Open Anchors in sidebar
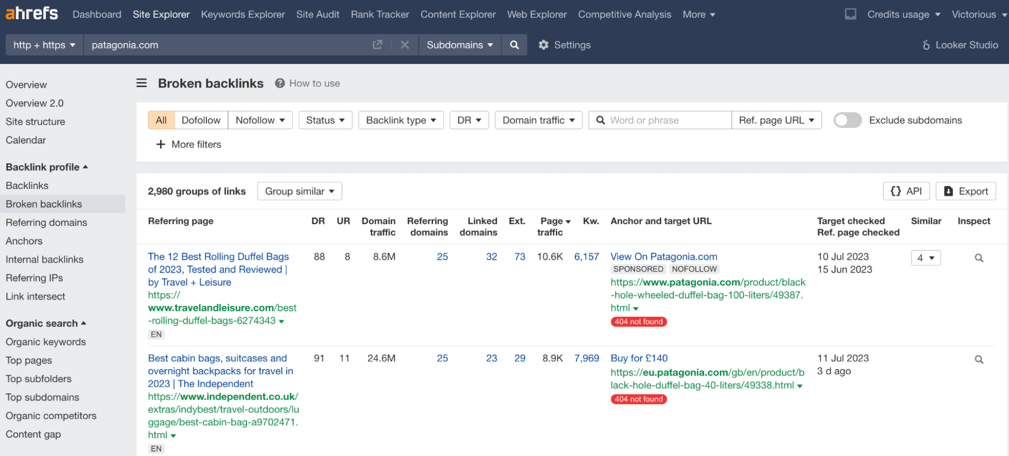Viewport: 1009px width, 456px height. [24, 241]
